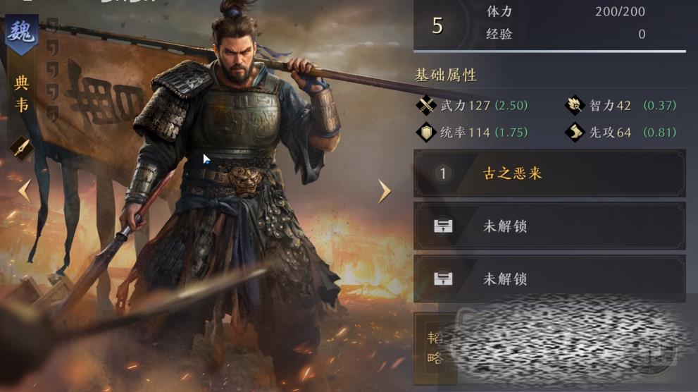The image size is (698, 392).
Task: Open the 古之恶来 skill slot
Action: coord(549,173)
